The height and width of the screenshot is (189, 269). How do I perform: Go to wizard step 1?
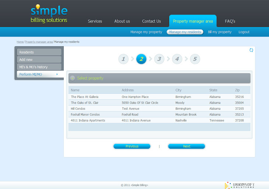(123, 59)
